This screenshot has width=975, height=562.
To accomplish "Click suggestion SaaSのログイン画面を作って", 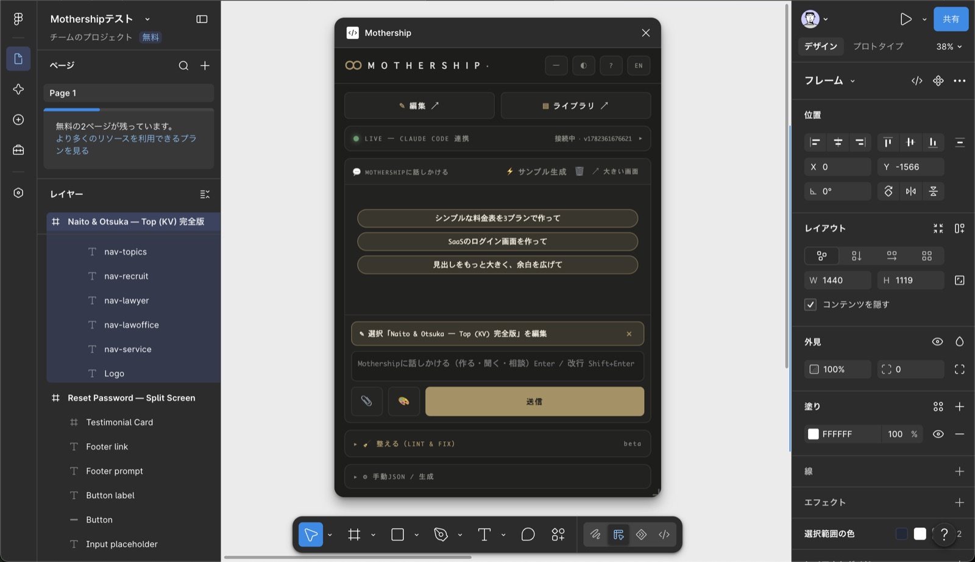I will click(x=497, y=241).
